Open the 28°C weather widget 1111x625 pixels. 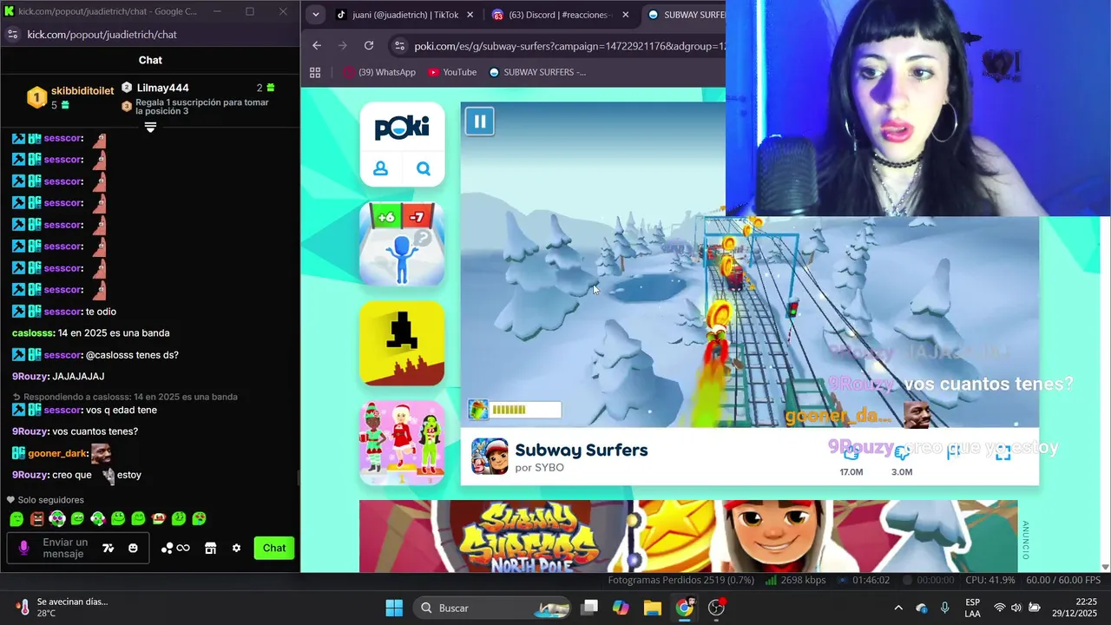pos(61,608)
